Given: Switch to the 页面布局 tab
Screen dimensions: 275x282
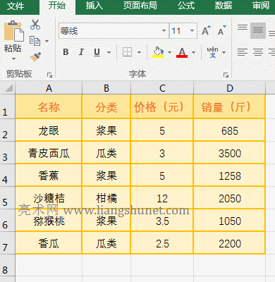Looking at the screenshot, I should click(x=140, y=6).
